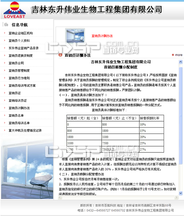Click the section heading （二）、直销员薪酬分配管理办法

[82, 174]
